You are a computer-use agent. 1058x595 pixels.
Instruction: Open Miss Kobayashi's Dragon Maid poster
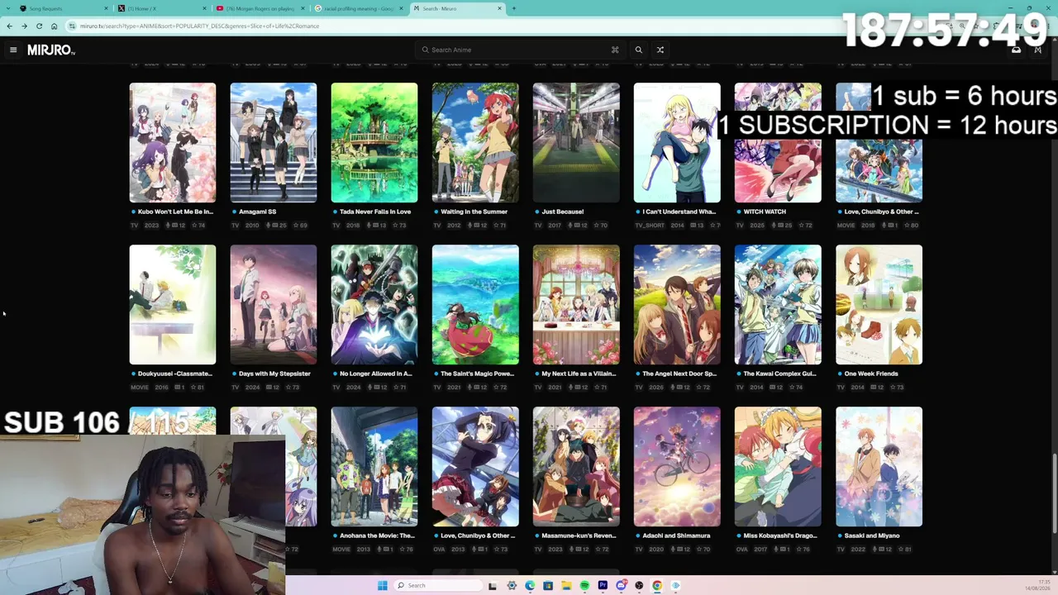[x=778, y=466]
